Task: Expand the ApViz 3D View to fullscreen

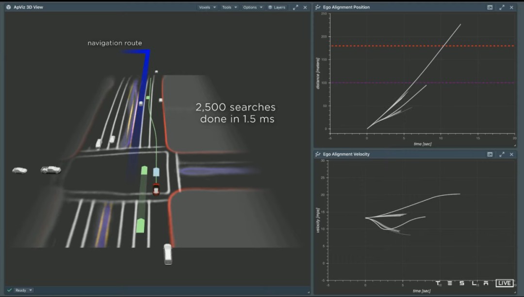Action: coord(295,7)
